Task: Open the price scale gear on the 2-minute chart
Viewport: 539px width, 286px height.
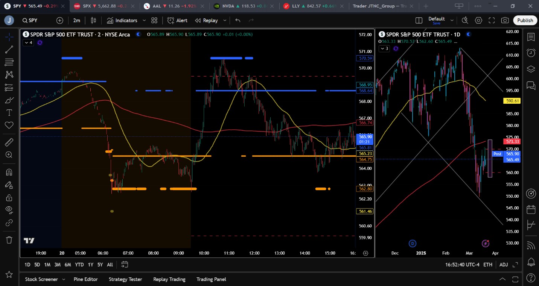Action: 365,253
